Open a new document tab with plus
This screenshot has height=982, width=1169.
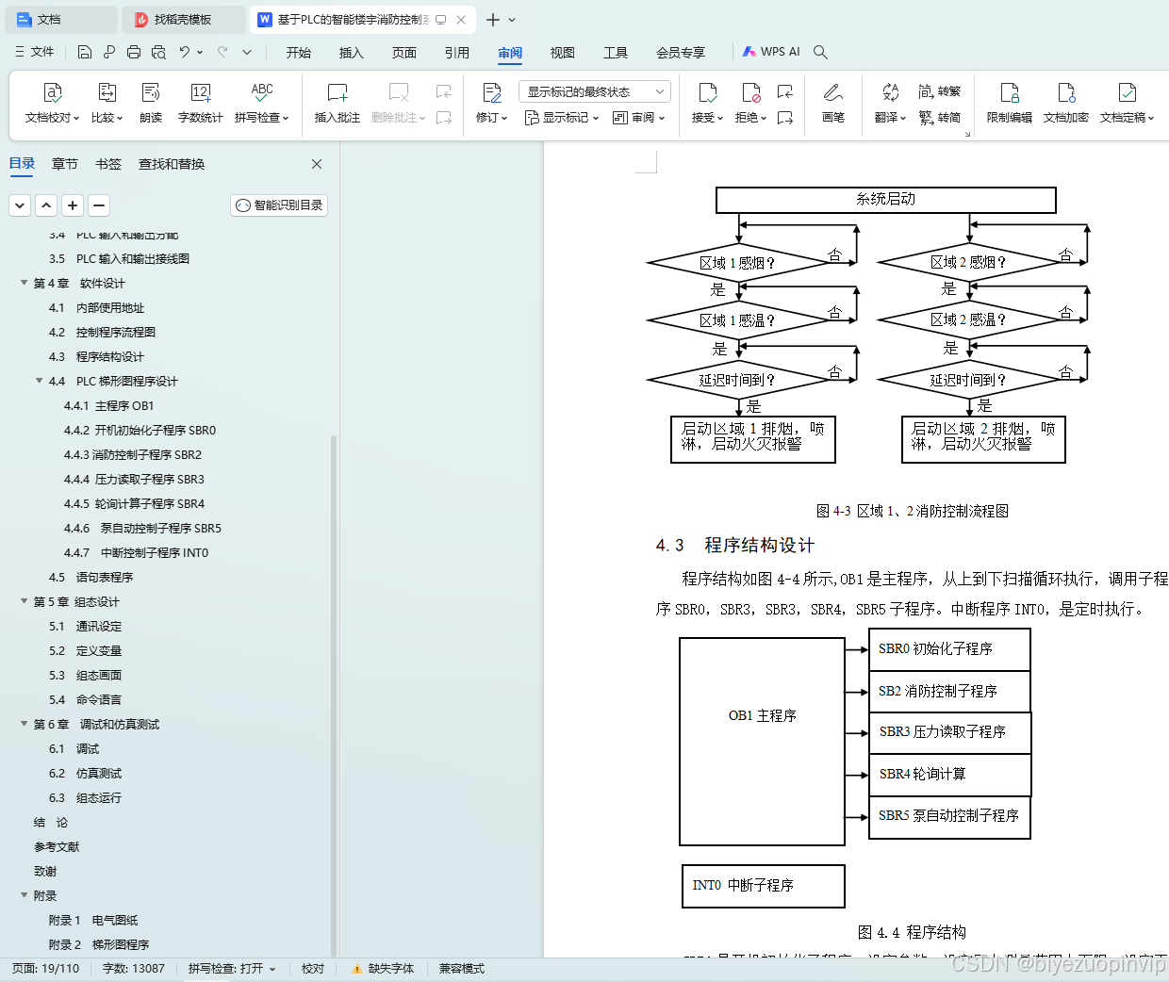493,19
